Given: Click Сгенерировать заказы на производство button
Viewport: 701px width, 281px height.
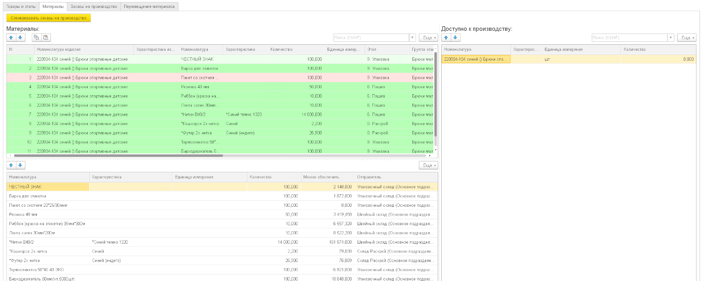Looking at the screenshot, I should pos(48,18).
